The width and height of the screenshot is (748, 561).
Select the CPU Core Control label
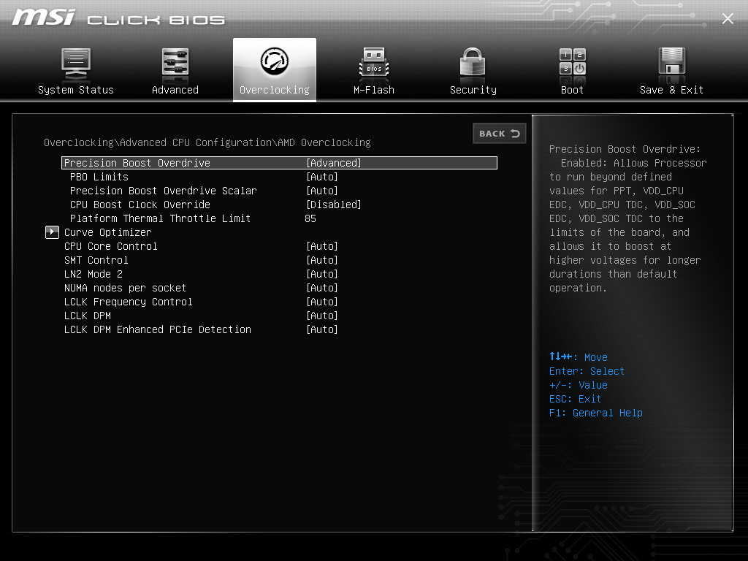111,246
